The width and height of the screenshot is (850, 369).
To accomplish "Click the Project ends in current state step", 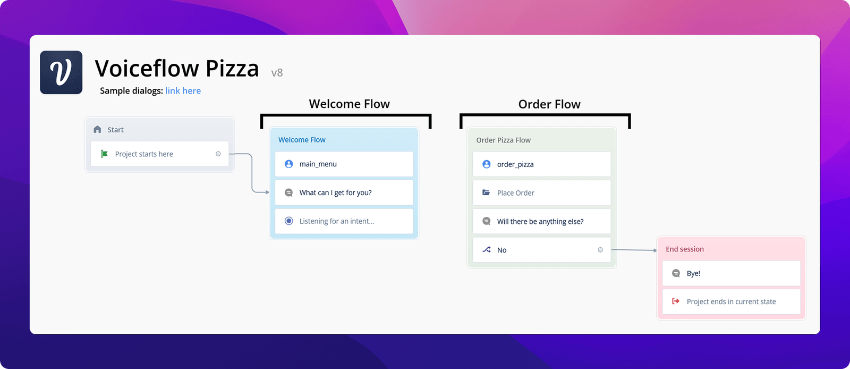I will 732,301.
